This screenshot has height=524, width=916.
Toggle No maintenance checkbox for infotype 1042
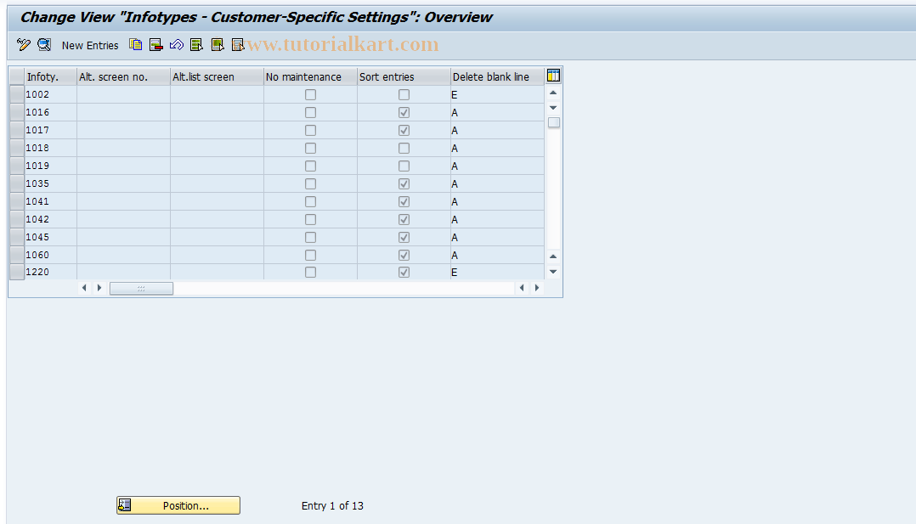pos(310,220)
